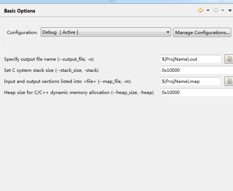Open the back history dropdown arrow
This screenshot has width=233, height=191.
208,11
